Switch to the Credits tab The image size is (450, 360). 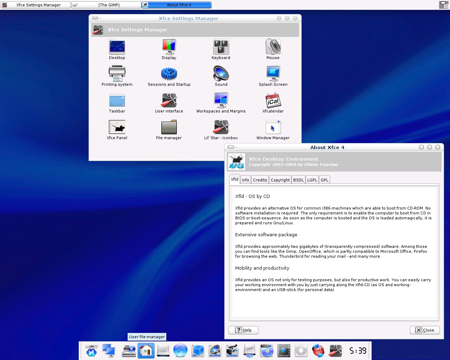pyautogui.click(x=260, y=180)
